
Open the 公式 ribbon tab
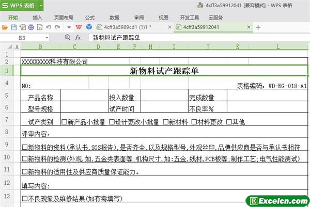(x=90, y=18)
